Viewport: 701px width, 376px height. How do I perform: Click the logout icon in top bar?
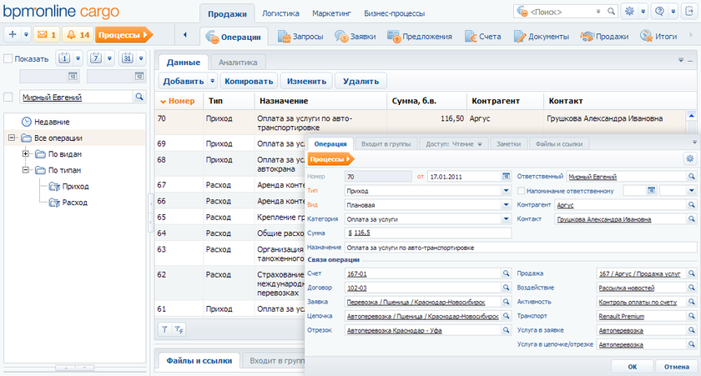[x=688, y=12]
